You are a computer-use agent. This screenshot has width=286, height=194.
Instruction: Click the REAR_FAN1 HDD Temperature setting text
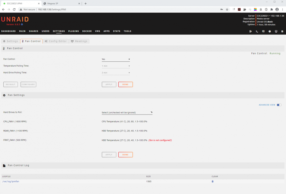(124, 131)
